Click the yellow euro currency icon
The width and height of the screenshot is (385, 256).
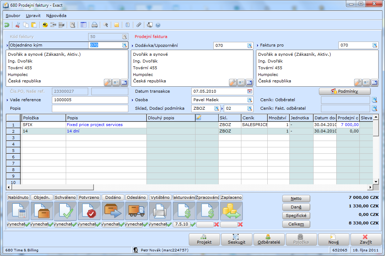tap(45, 25)
